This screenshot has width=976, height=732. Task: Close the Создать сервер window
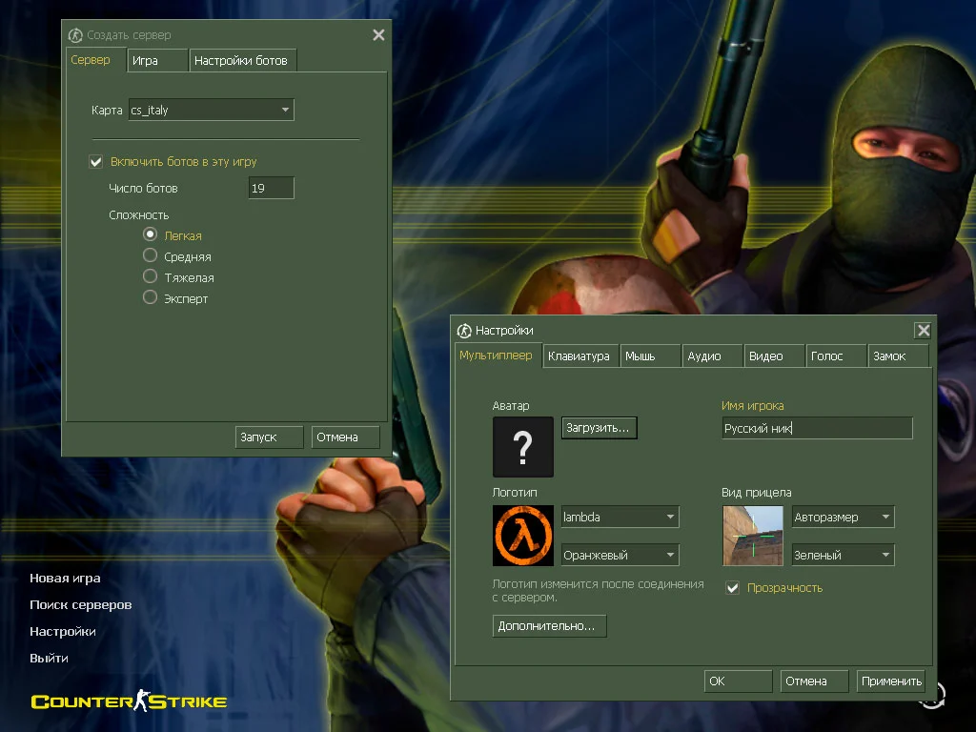(378, 35)
